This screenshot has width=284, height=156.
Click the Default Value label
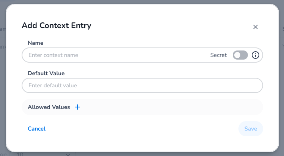(x=46, y=73)
